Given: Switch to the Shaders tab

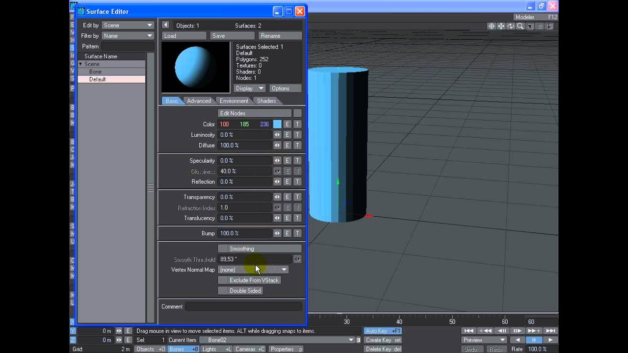Looking at the screenshot, I should (266, 101).
